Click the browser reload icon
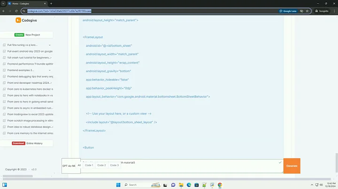This screenshot has width=338, height=189. point(16,11)
